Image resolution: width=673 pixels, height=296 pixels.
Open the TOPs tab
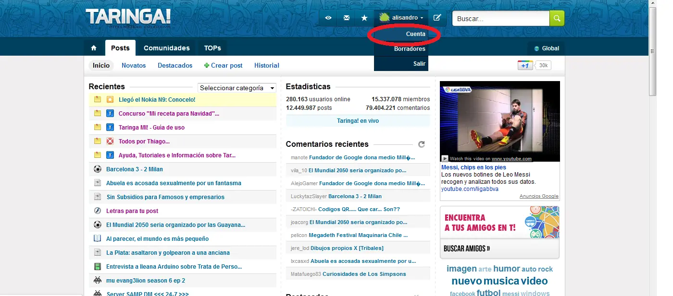212,48
